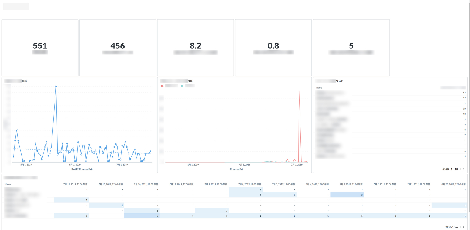Image resolution: width=470 pixels, height=230 pixels.
Task: Select the 2 cell under 7月 16, 2019
Action: pyautogui.click(x=142, y=216)
